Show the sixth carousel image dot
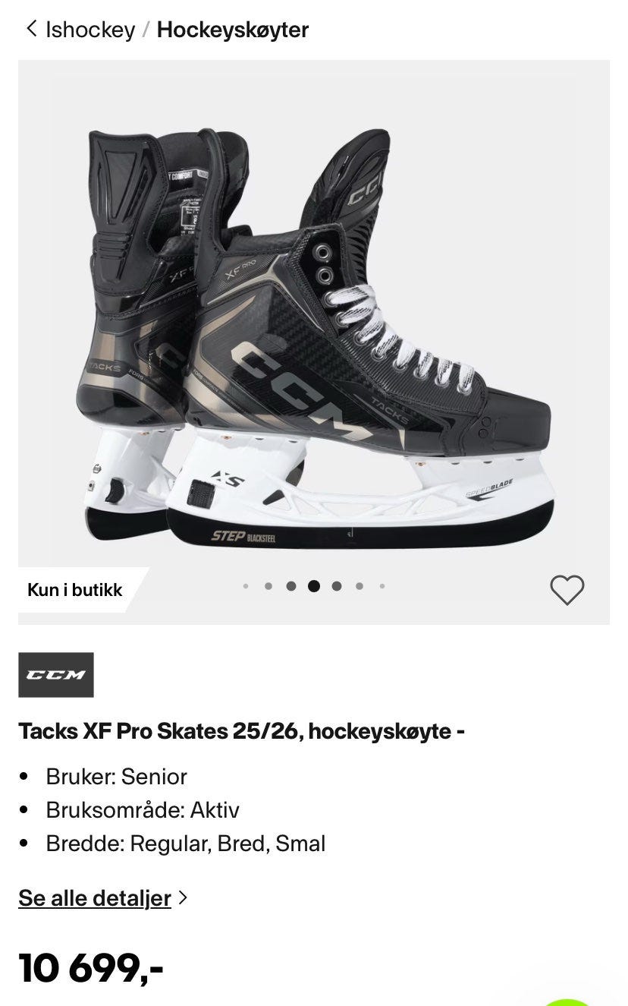 [x=360, y=586]
